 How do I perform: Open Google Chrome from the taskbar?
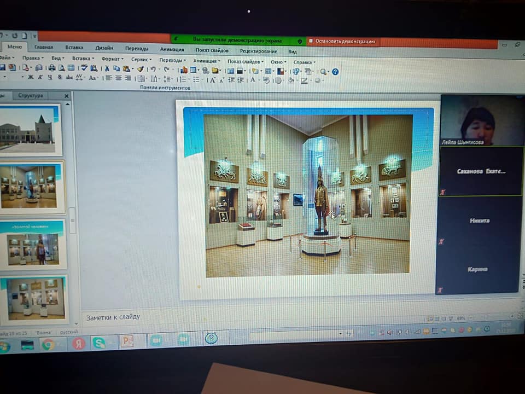click(48, 344)
